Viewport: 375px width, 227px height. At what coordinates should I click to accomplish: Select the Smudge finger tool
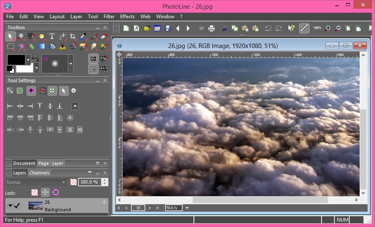(x=93, y=46)
